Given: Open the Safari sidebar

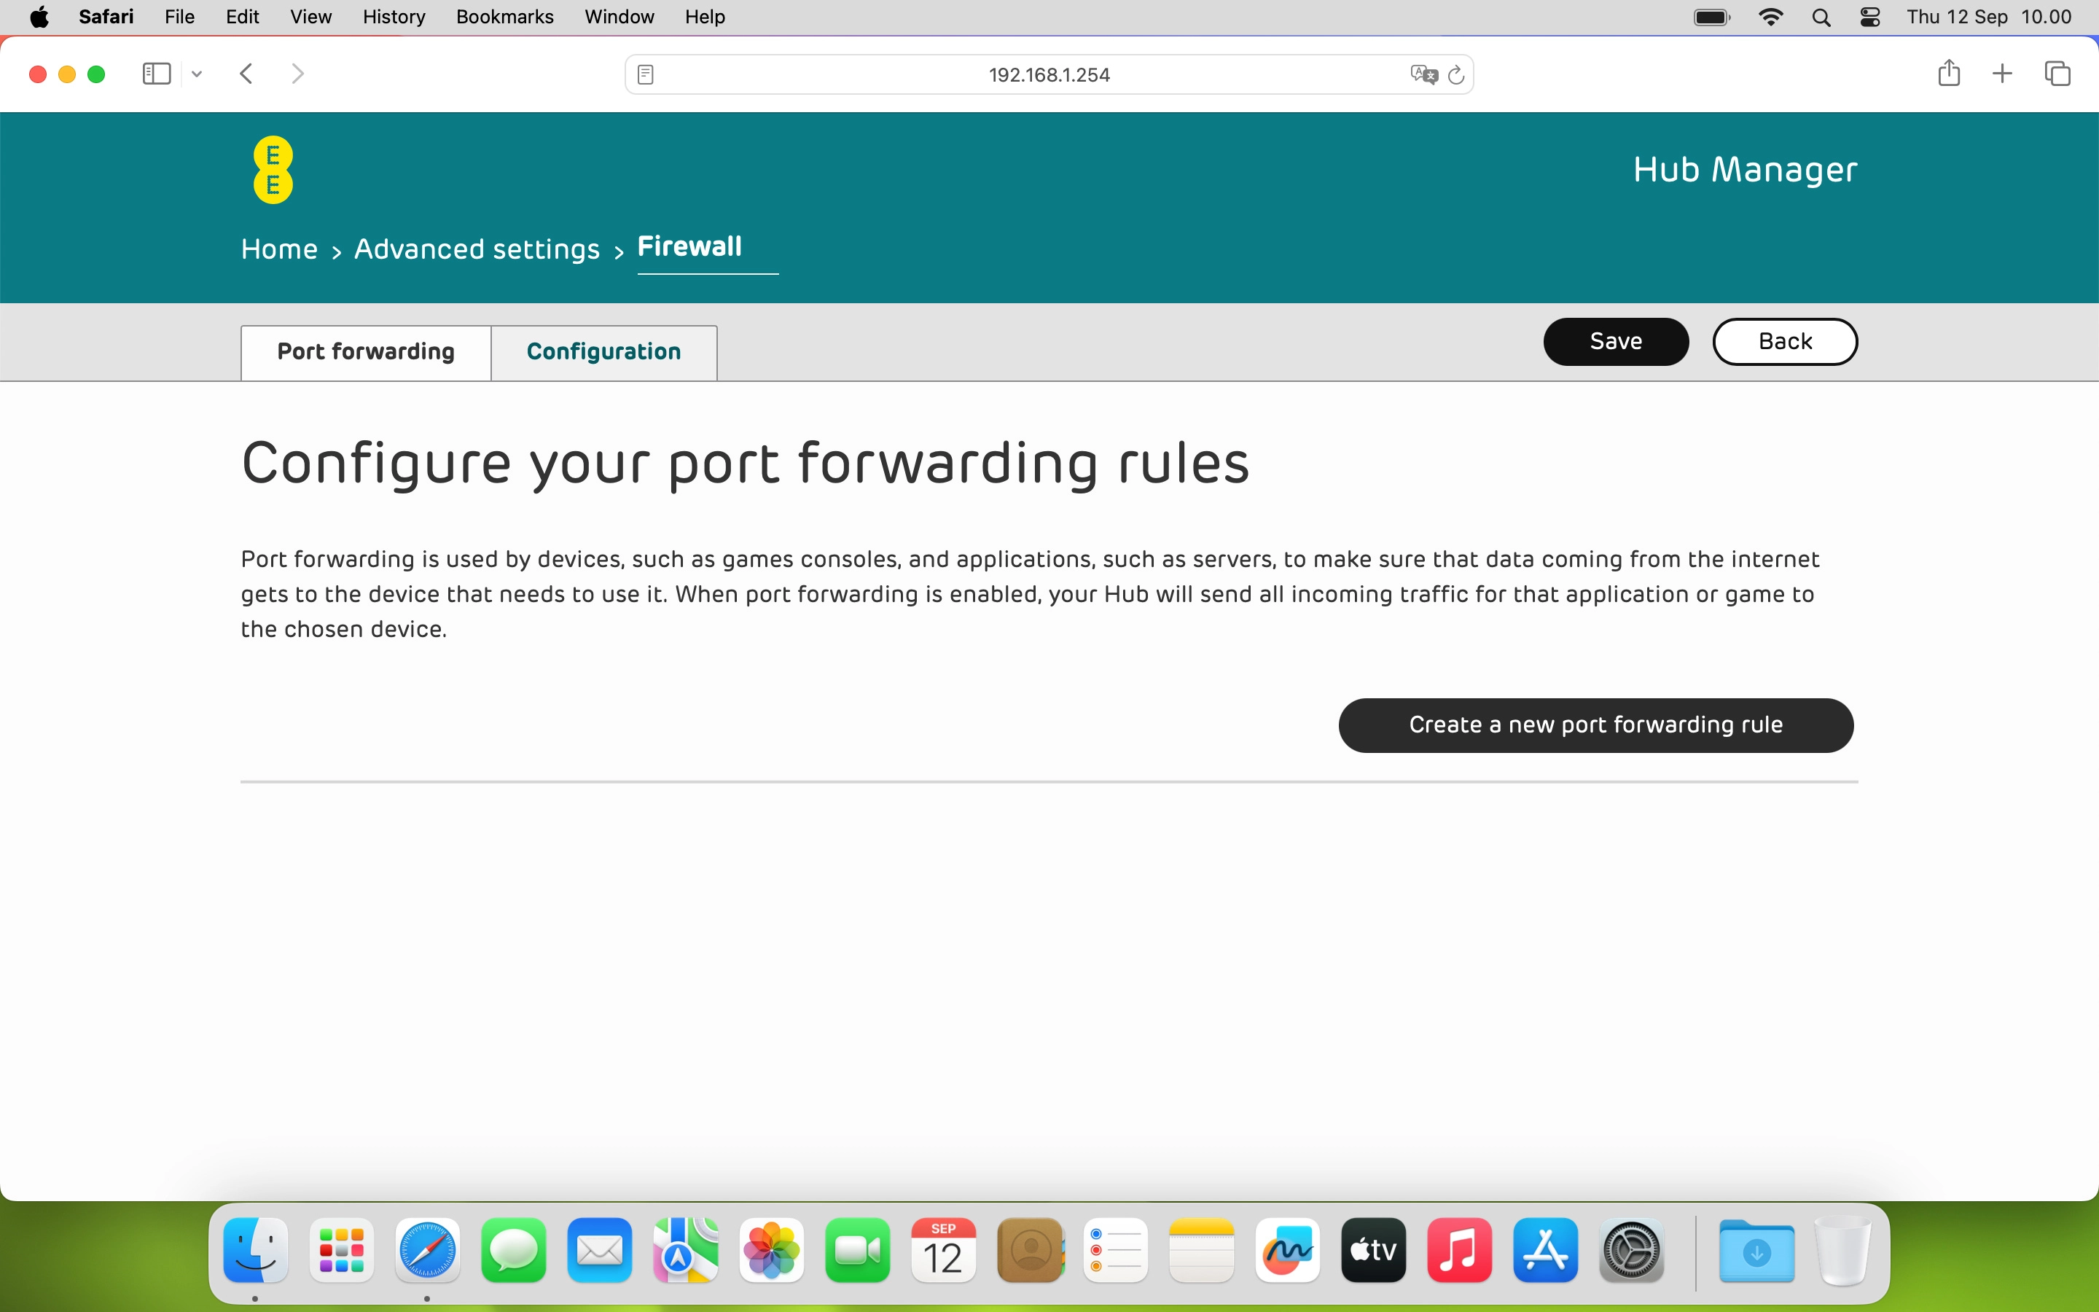Looking at the screenshot, I should pyautogui.click(x=156, y=74).
